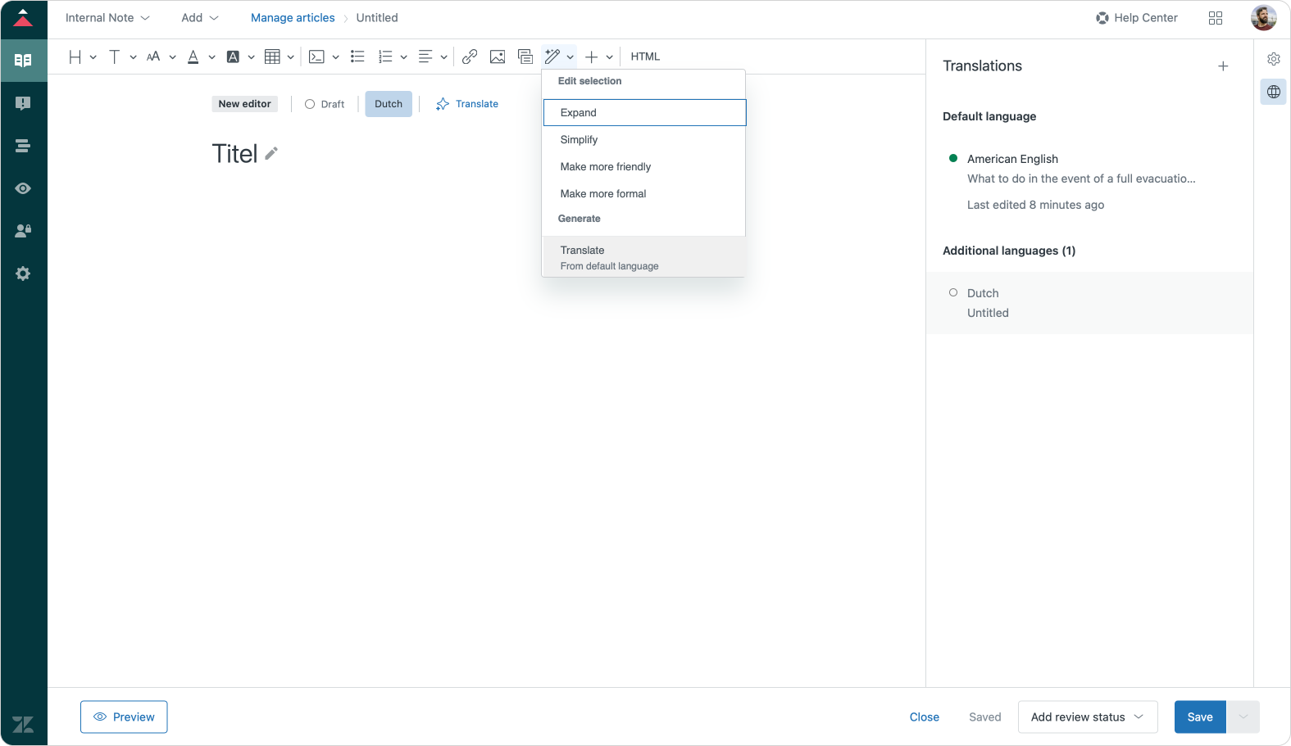The height and width of the screenshot is (746, 1291).
Task: Insert a bulleted list
Action: coord(357,57)
